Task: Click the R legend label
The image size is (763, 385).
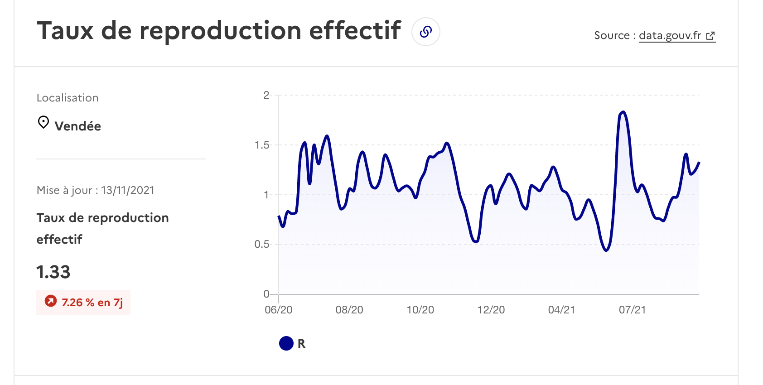Action: [x=301, y=344]
